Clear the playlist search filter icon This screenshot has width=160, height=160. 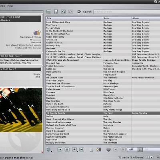click(x=79, y=12)
